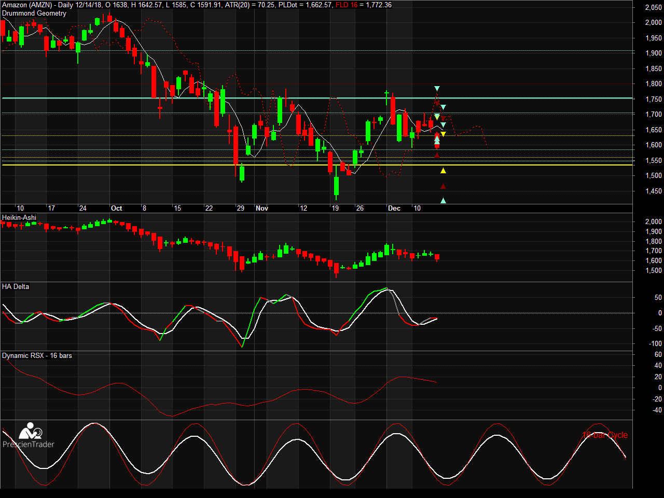The height and width of the screenshot is (498, 664).
Task: Click 1,700 on the Heikin-Ashi axis
Action: point(653,251)
